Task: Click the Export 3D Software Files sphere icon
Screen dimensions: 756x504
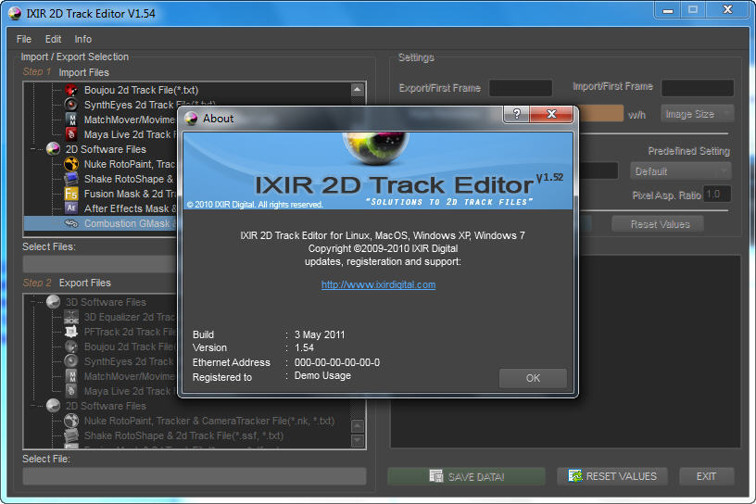Action: (x=53, y=302)
